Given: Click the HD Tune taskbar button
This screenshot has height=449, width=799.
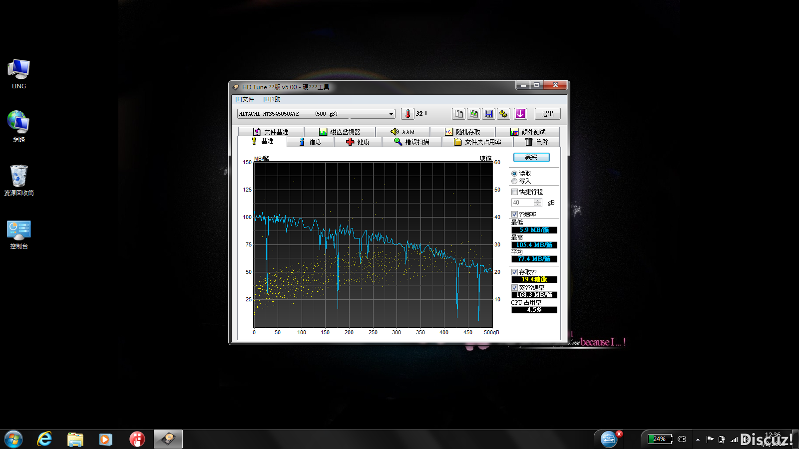Looking at the screenshot, I should pos(168,439).
